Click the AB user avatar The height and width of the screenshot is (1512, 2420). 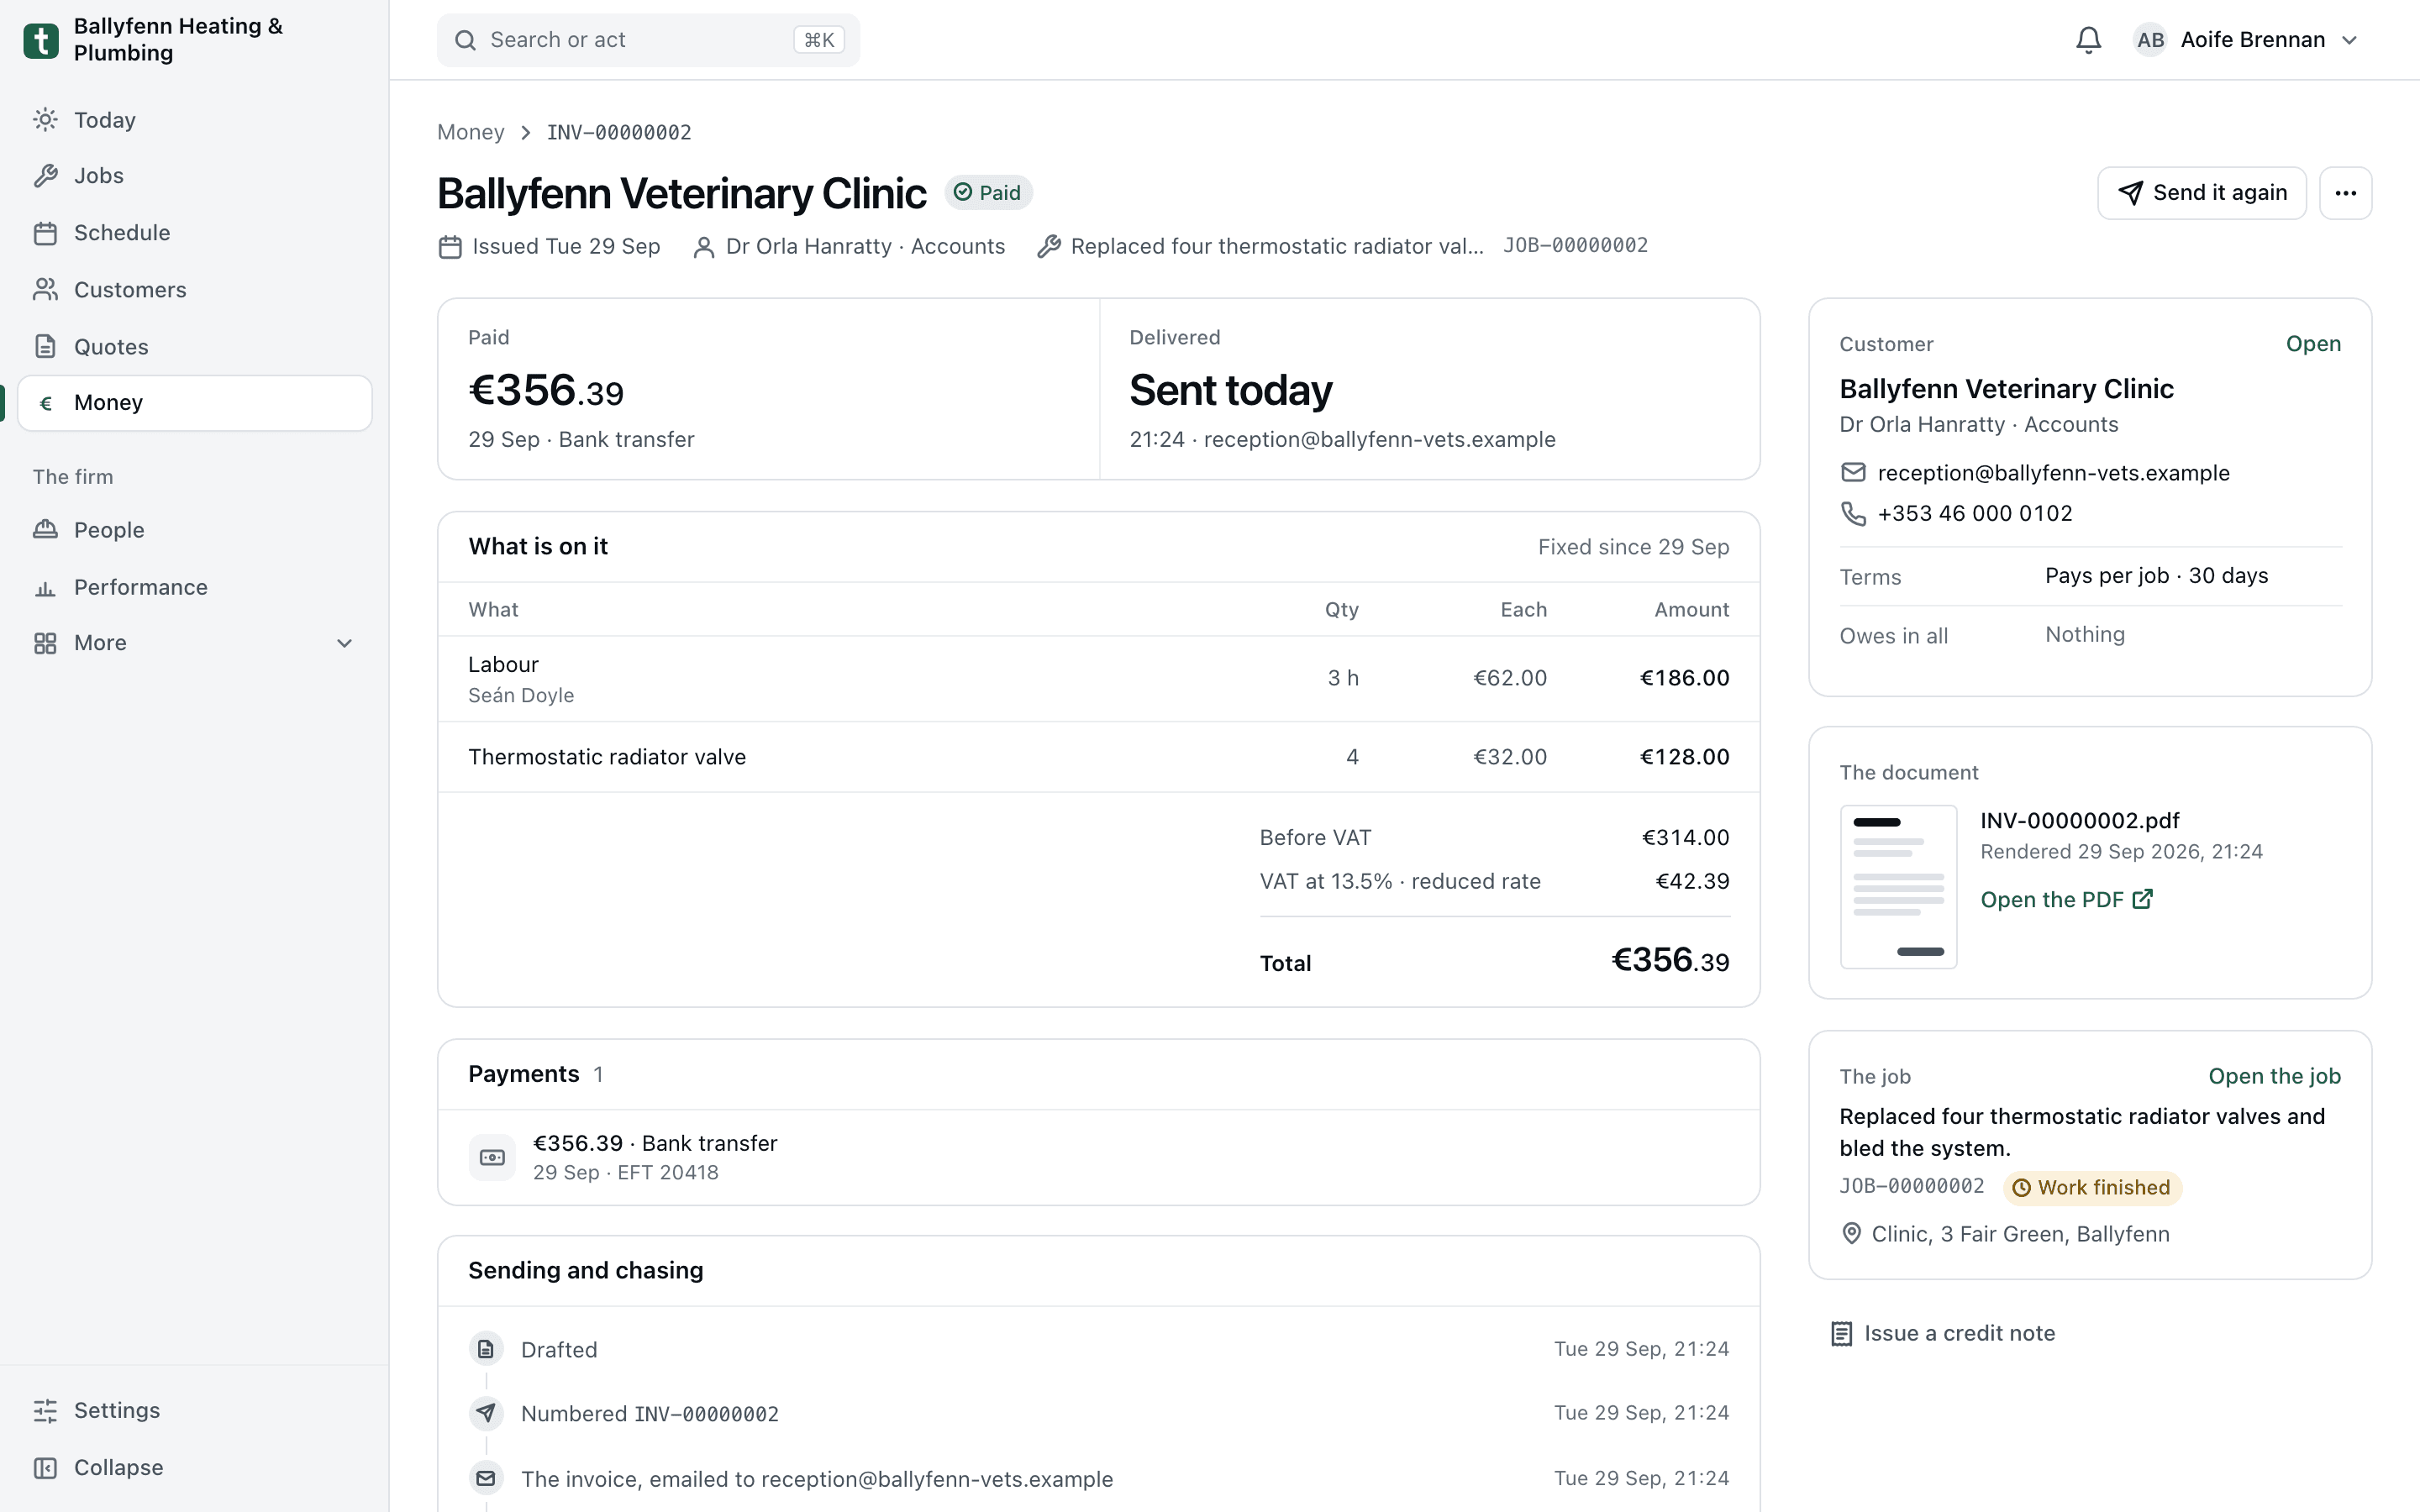[x=2150, y=40]
